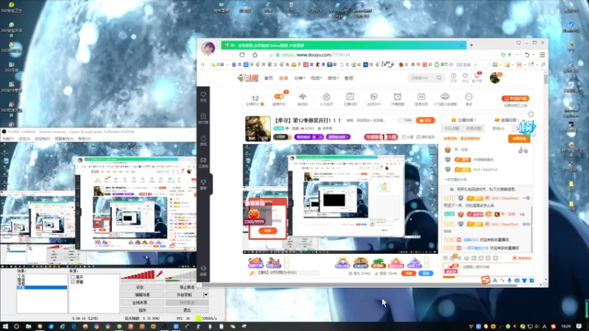Click the OBS 退出 exit button
The width and height of the screenshot is (589, 331).
(187, 310)
